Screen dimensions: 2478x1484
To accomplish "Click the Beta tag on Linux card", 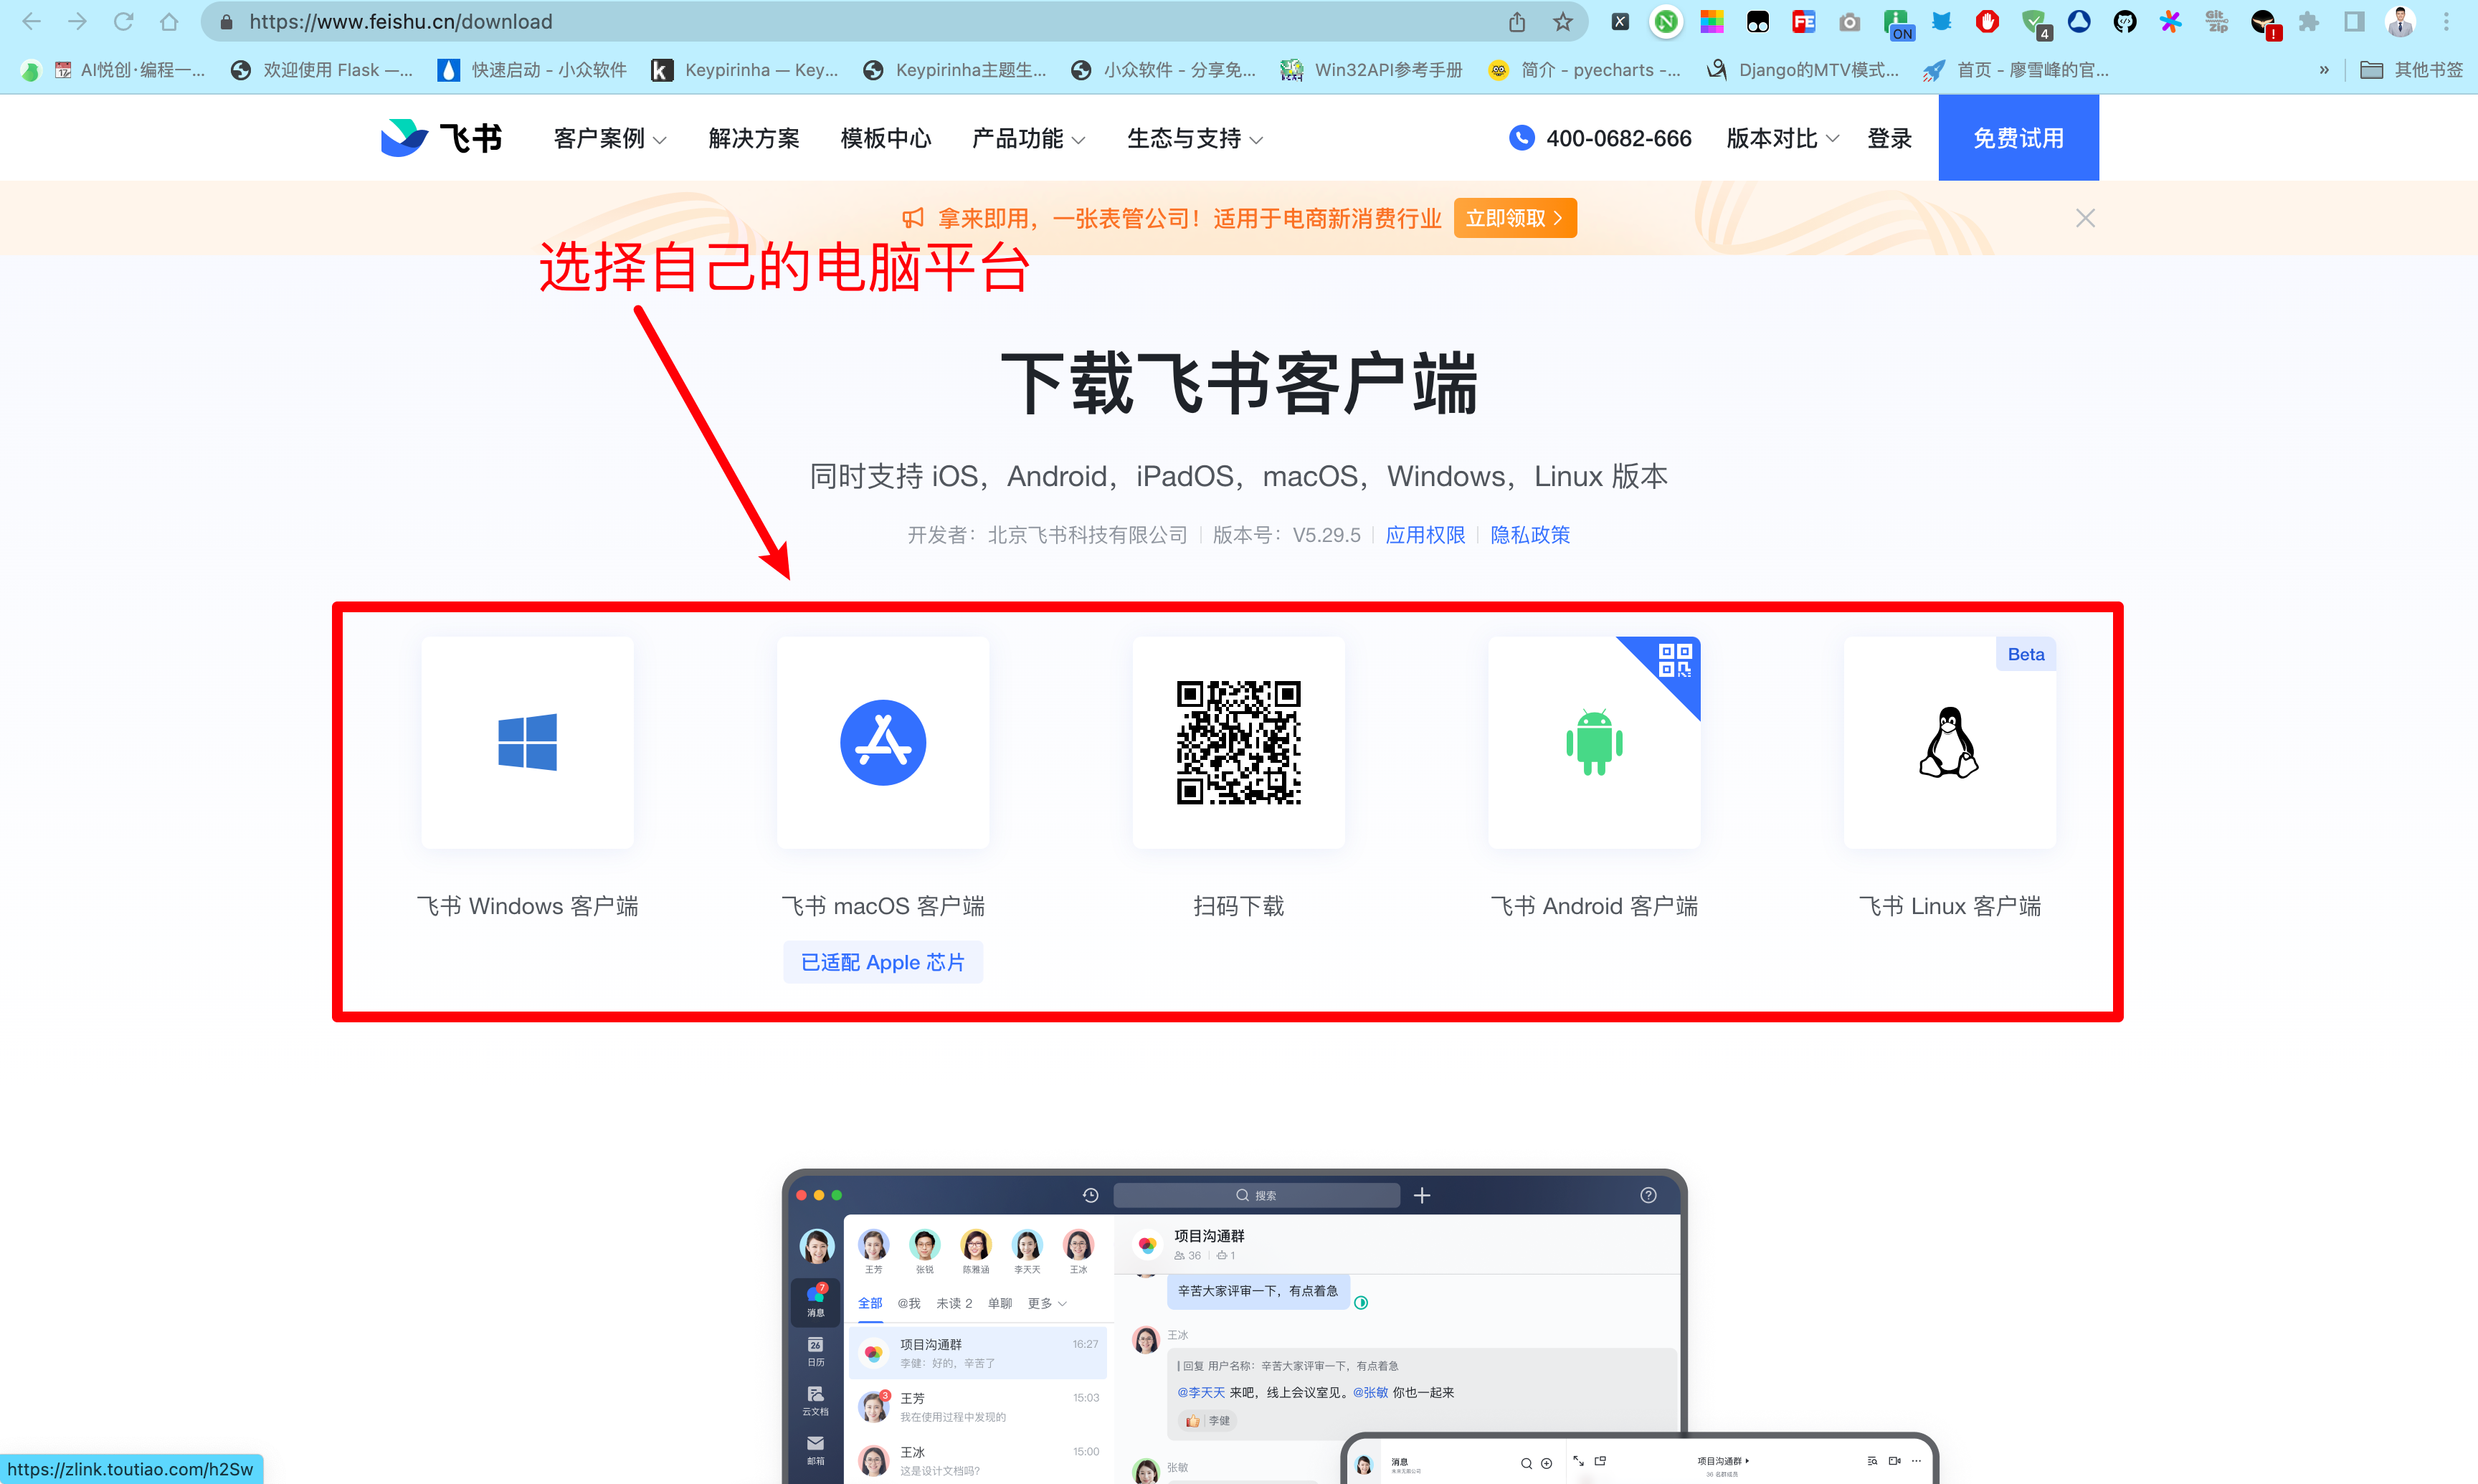I will point(2026,654).
